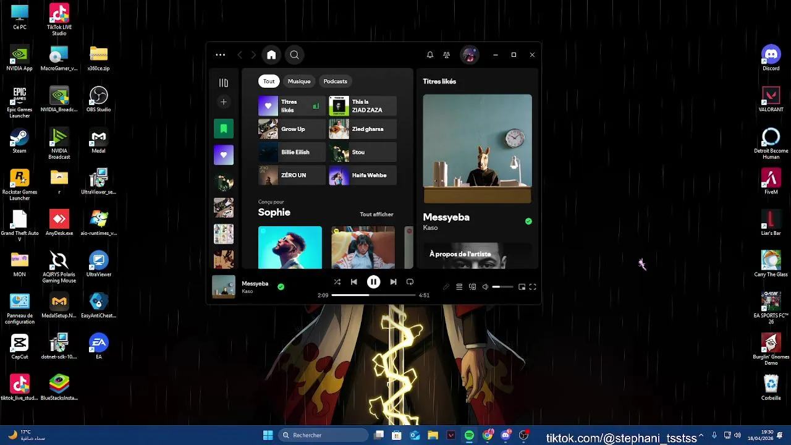This screenshot has height=445, width=791.
Task: Mute the Spotify volume
Action: [485, 287]
